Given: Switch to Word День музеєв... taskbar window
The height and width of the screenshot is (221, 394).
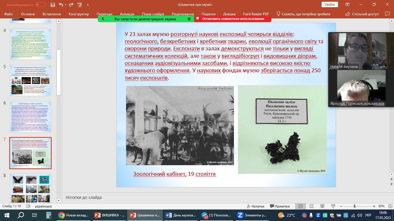Looking at the screenshot, I should (181, 215).
